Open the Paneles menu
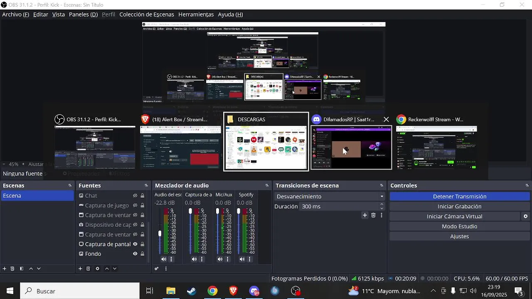The width and height of the screenshot is (532, 299). tap(83, 14)
